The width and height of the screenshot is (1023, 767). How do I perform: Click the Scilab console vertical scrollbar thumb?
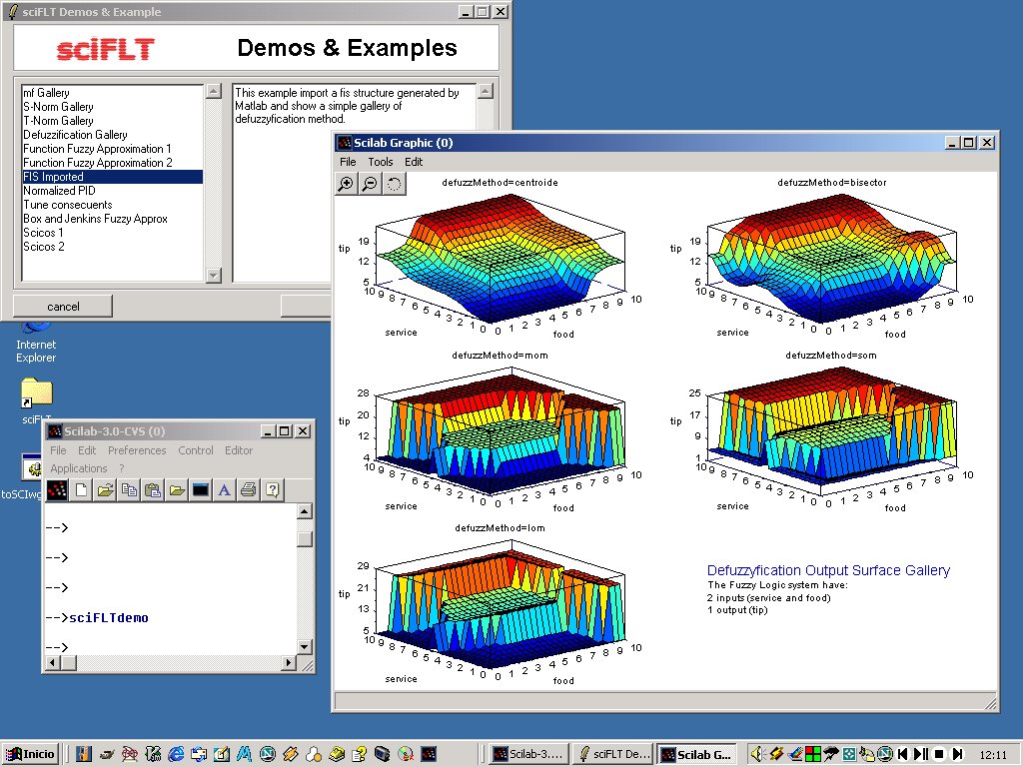coord(304,539)
